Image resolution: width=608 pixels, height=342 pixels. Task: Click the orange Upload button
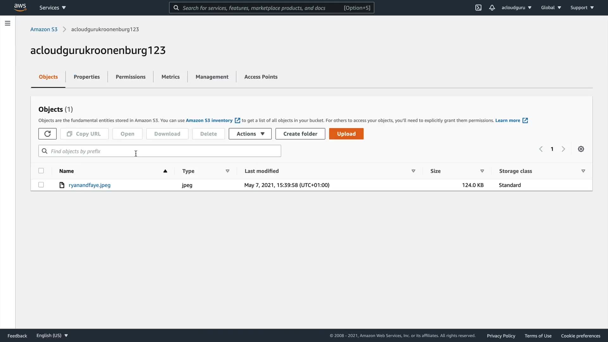(x=346, y=134)
